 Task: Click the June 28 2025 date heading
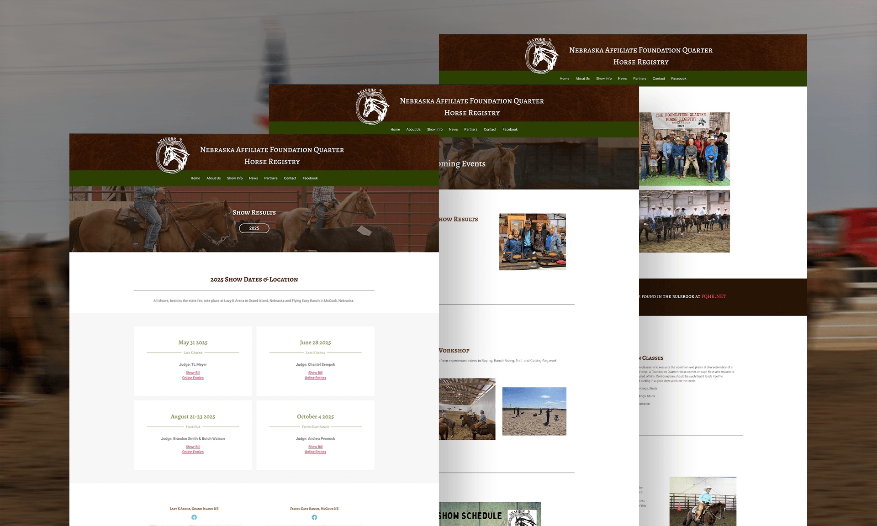(x=315, y=342)
